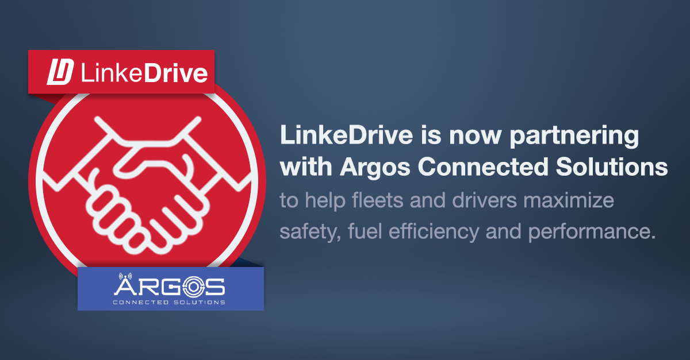Click the headline 'LinkeDrive is now partnering'
This screenshot has width=690, height=360.
pyautogui.click(x=459, y=137)
